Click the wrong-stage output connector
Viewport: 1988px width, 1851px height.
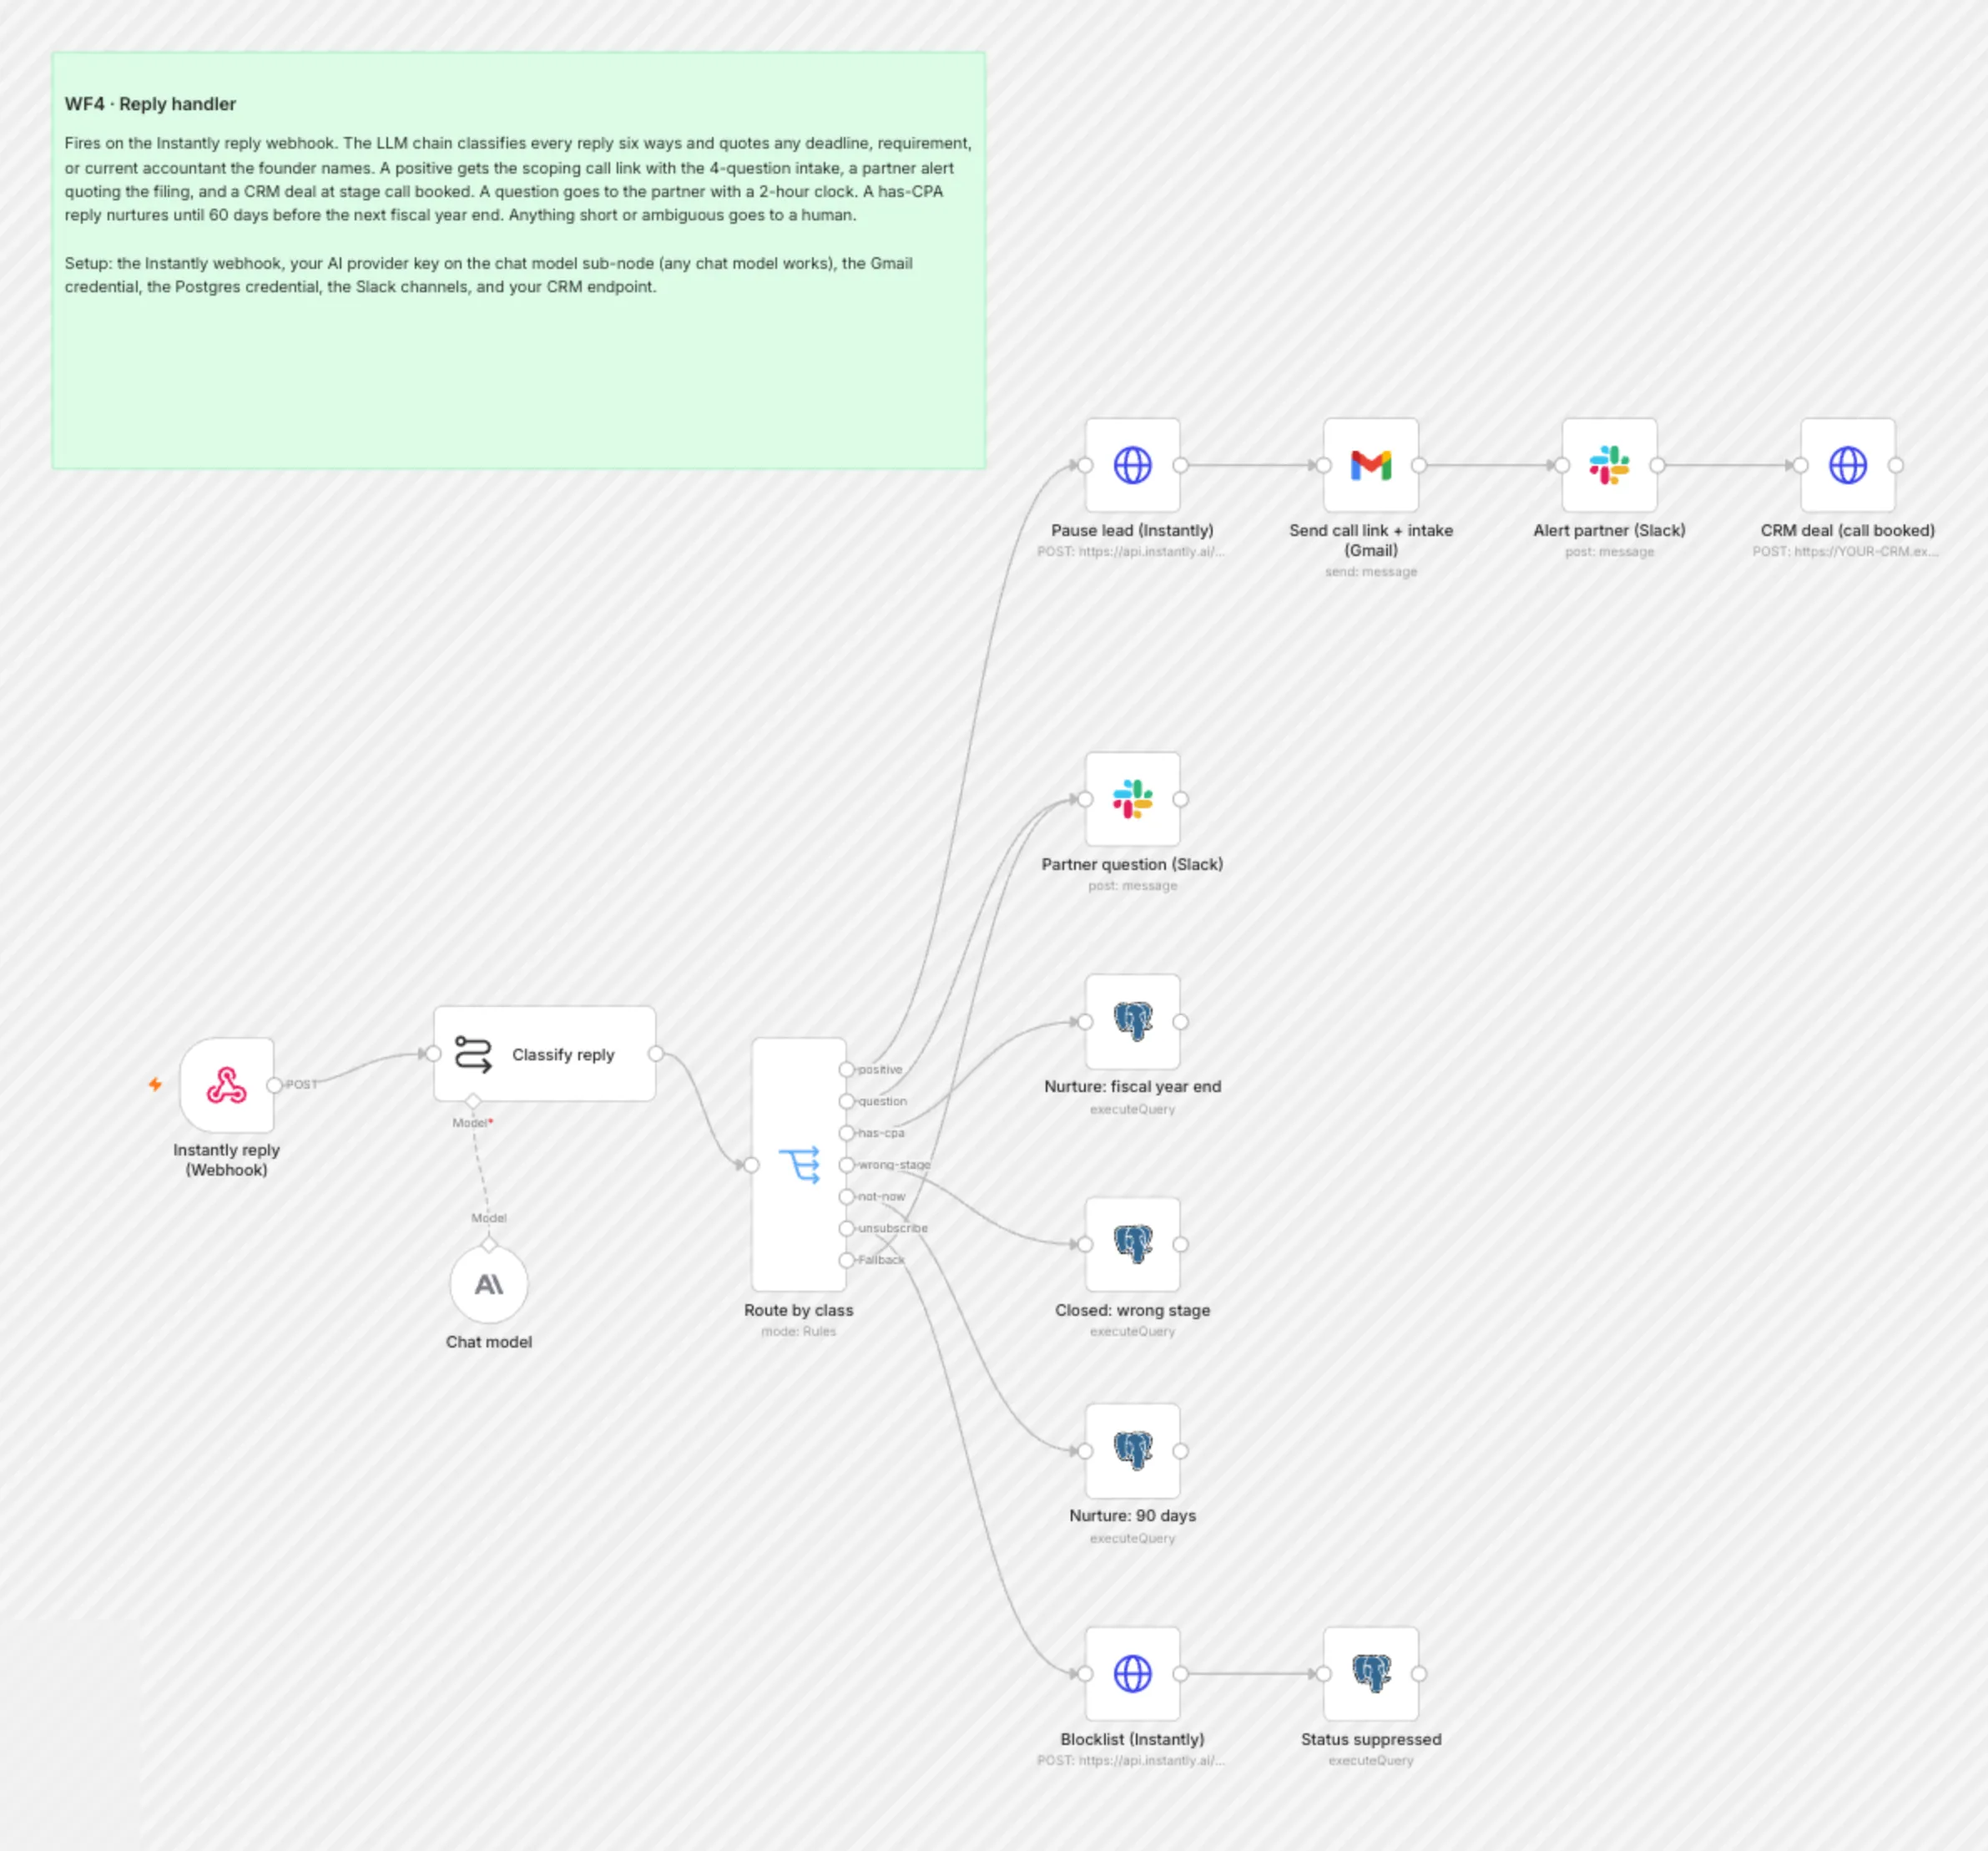[847, 1165]
